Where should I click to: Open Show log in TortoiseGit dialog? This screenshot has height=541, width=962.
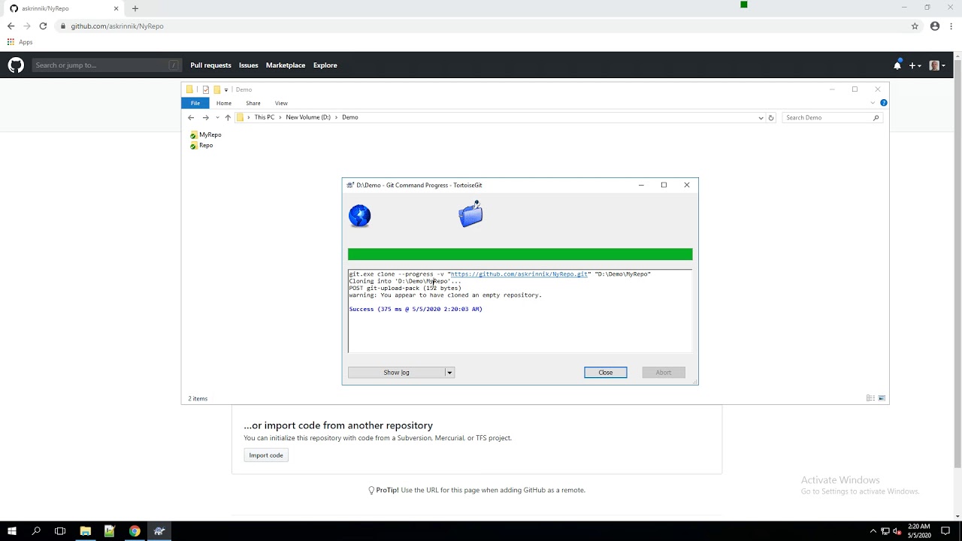point(396,372)
